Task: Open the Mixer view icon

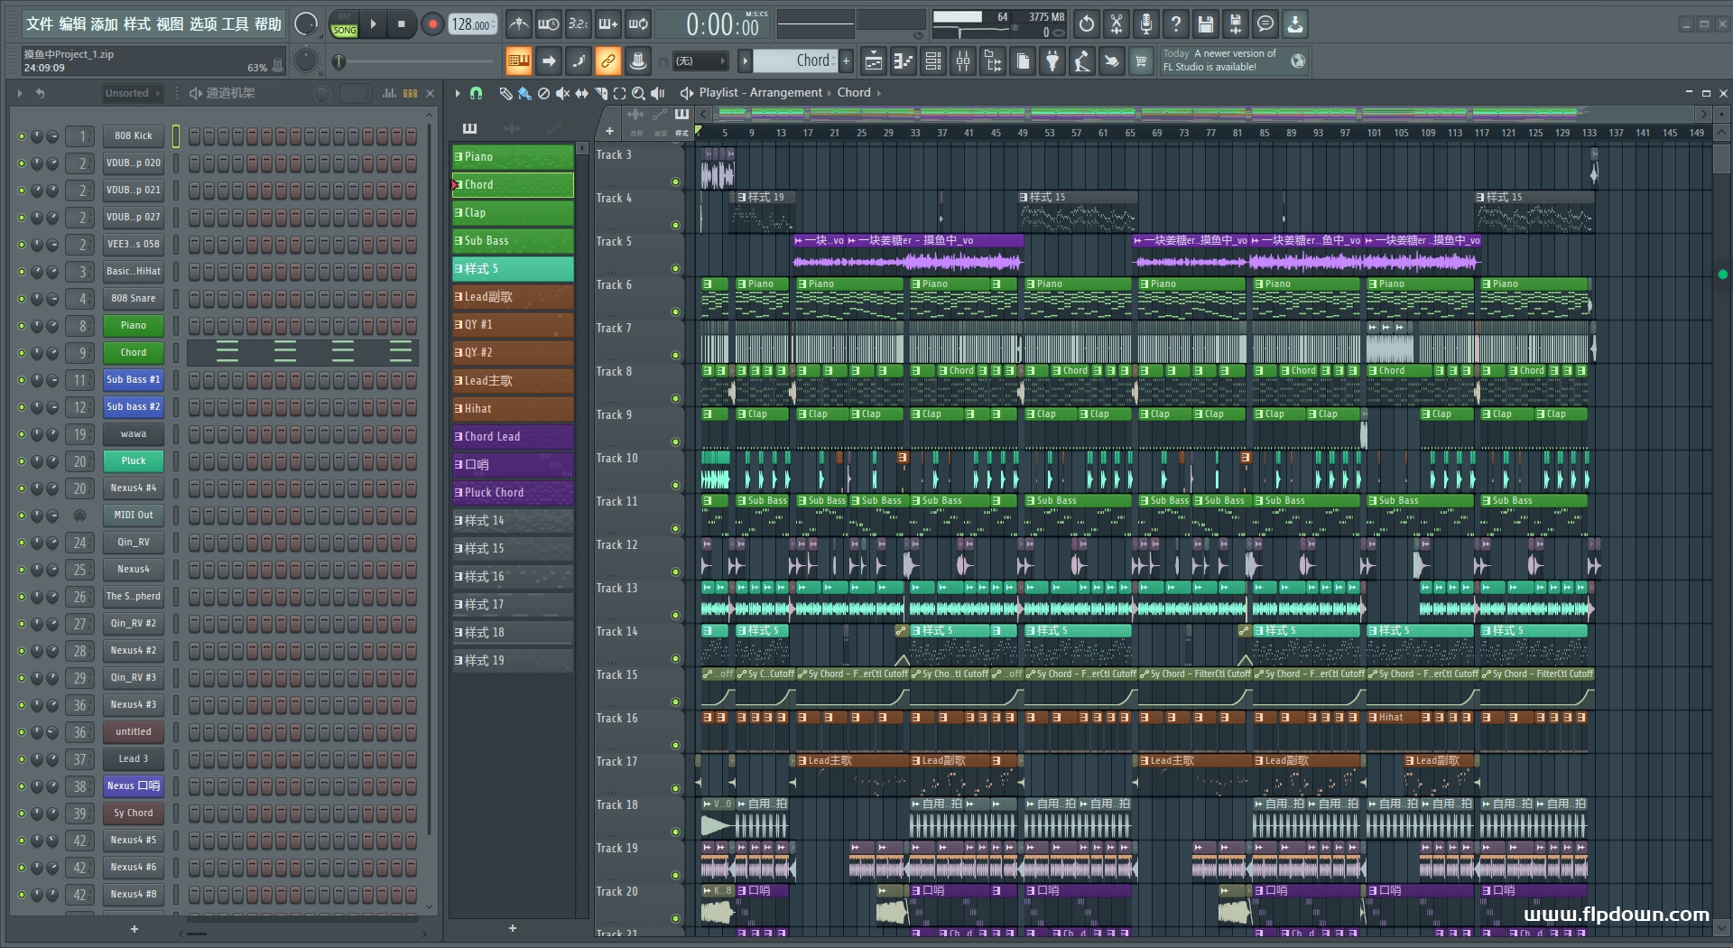Action: (x=963, y=61)
